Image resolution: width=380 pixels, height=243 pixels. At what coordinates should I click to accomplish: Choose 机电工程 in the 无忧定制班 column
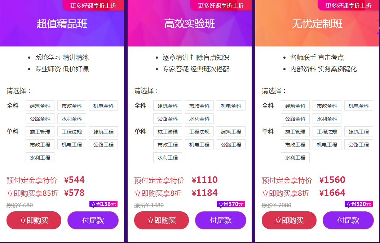tap(327, 144)
